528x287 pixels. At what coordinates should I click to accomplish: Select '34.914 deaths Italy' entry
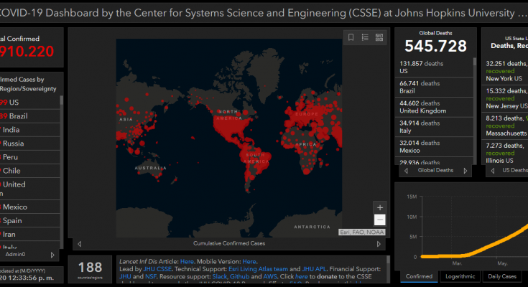[x=434, y=127]
